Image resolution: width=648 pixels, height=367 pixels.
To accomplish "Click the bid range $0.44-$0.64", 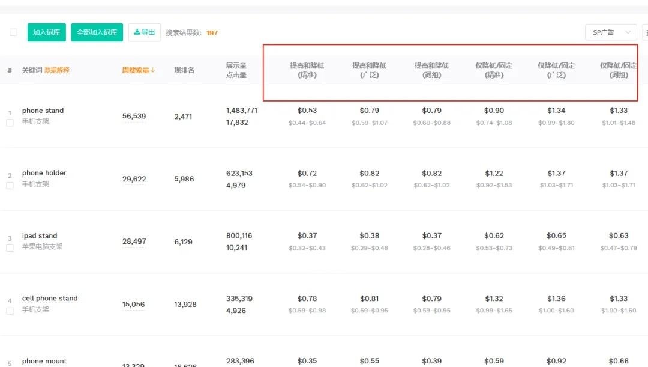I will [x=307, y=123].
